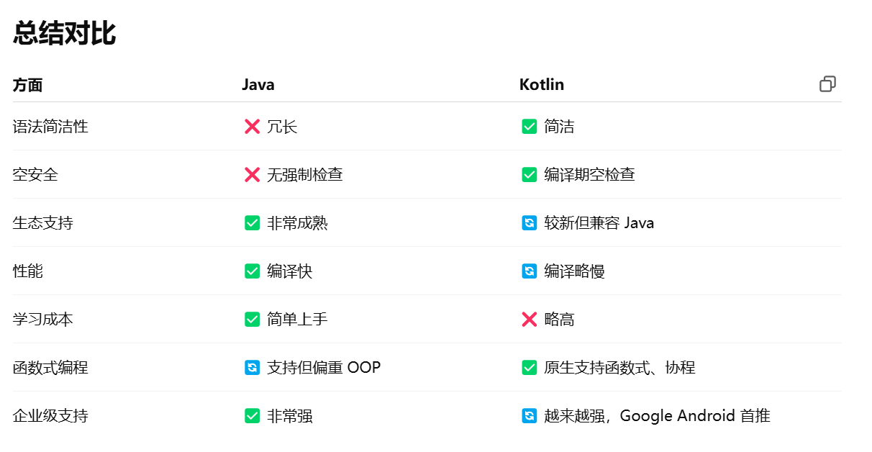The image size is (872, 452).
Task: Click the 企业级支持 row label
Action: point(50,416)
